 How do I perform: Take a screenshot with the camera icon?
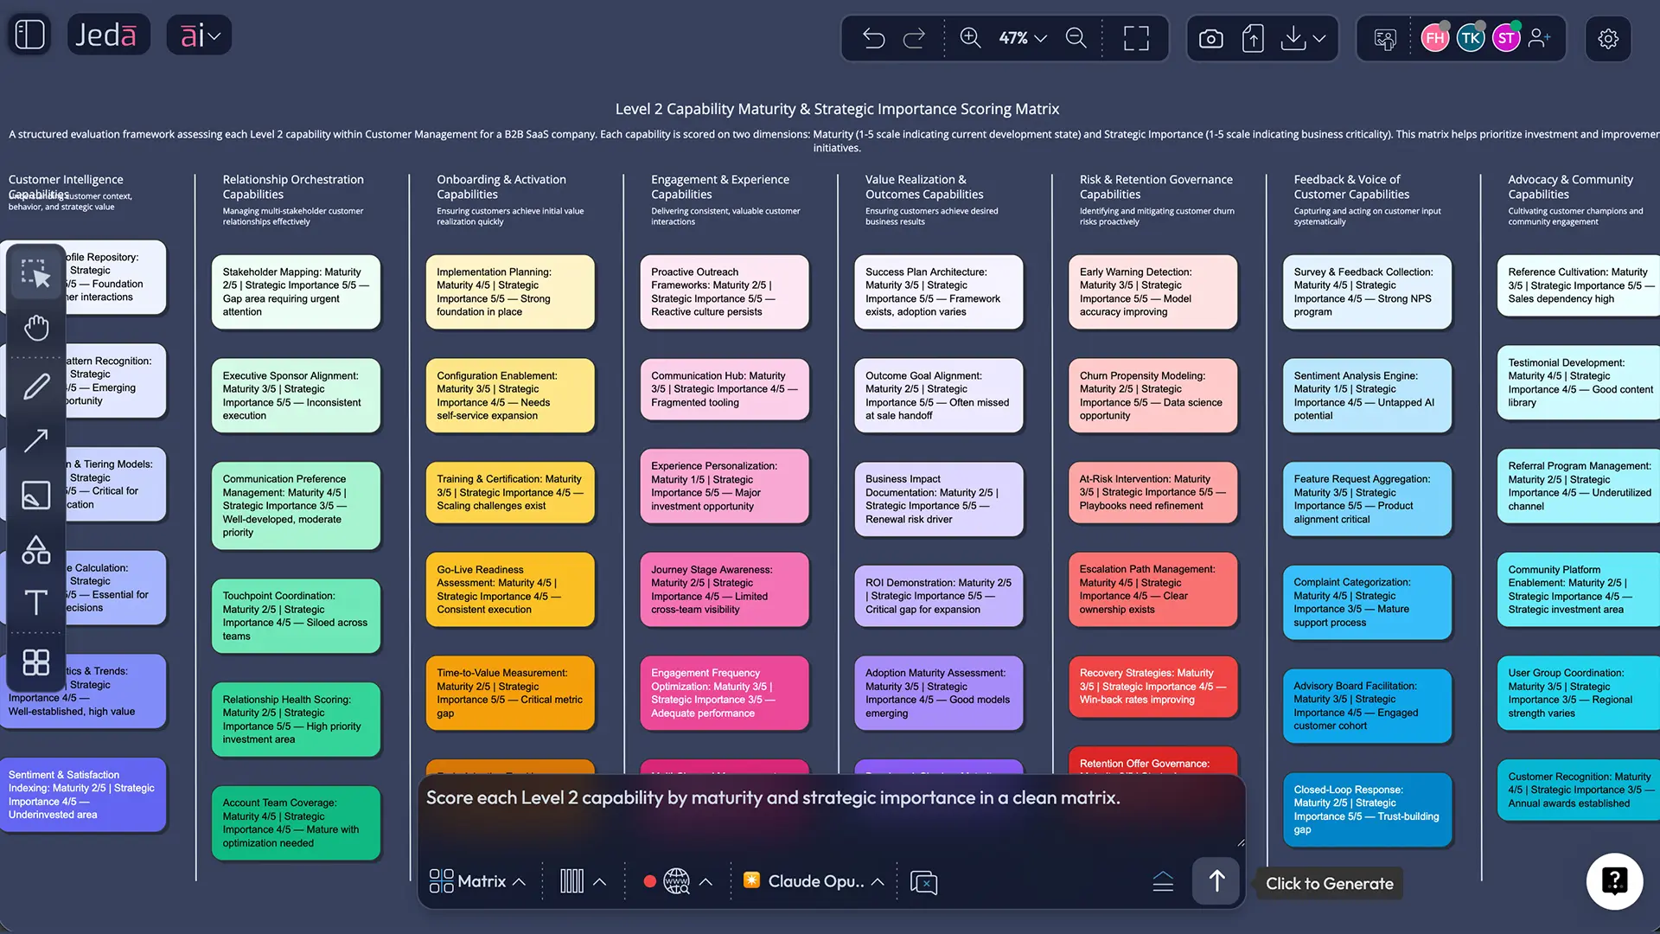pos(1210,38)
